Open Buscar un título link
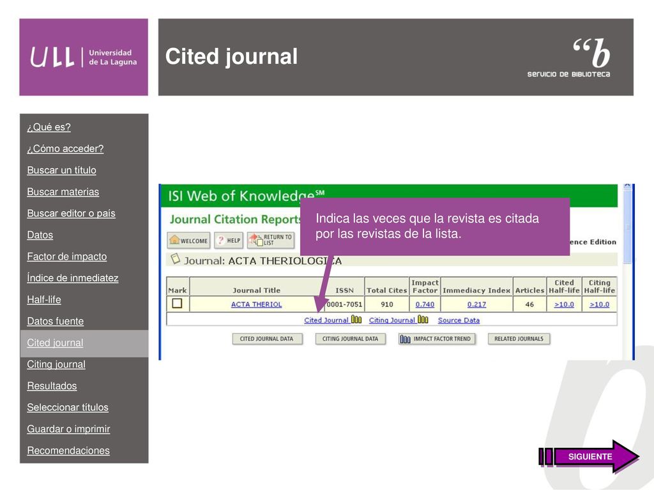This screenshot has width=654, height=490. (61, 170)
